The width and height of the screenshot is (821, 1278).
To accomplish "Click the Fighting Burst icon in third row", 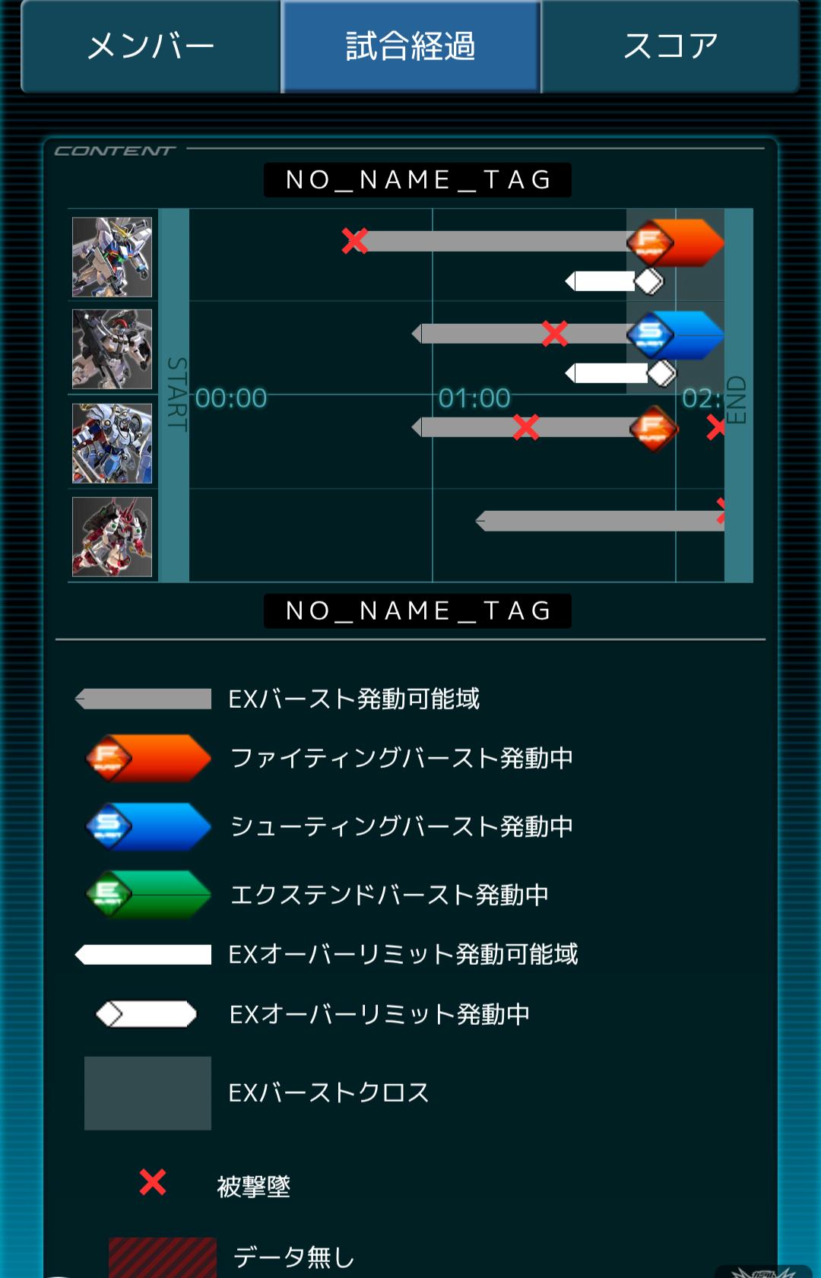I will [654, 428].
